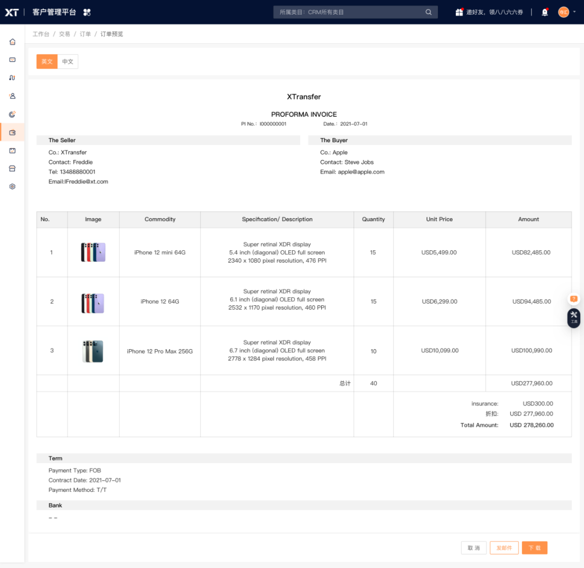Click Contact: Steve Jobs line
This screenshot has height=568, width=584.
[x=347, y=162]
